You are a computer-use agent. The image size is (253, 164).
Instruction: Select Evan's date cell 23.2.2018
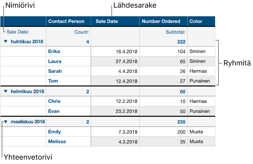pyautogui.click(x=115, y=111)
